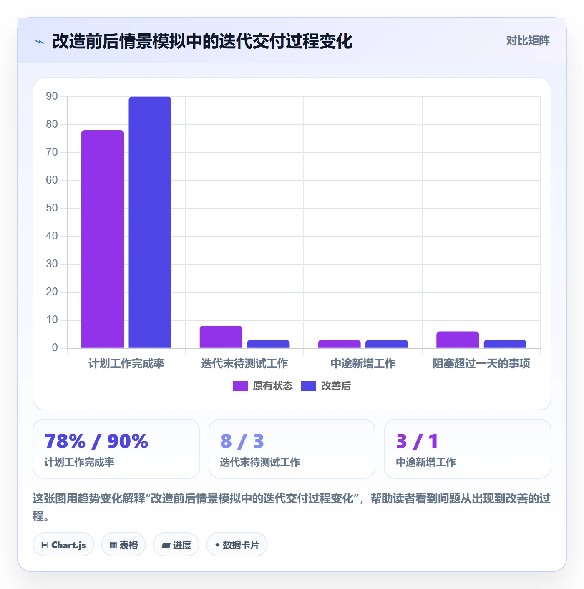Select the 数据卡片 tag chip
This screenshot has height=589, width=584.
pos(237,545)
